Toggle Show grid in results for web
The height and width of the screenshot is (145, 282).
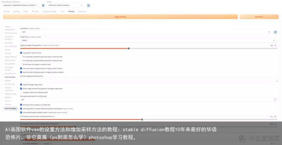click(21, 53)
